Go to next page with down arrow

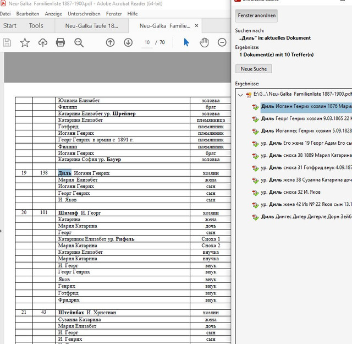point(128,42)
